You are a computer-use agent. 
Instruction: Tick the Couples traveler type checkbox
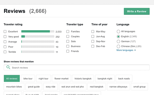[x=68, y=36]
